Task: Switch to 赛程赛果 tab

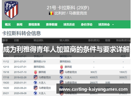Action: click(34, 24)
